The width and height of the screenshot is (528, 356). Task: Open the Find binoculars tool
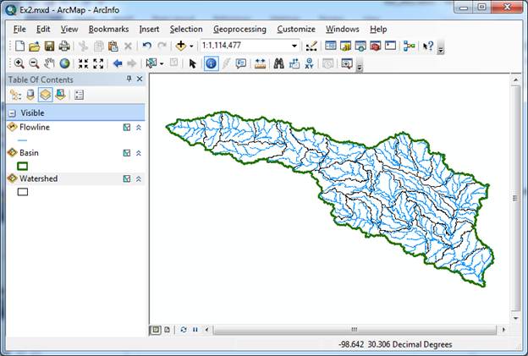pyautogui.click(x=277, y=63)
